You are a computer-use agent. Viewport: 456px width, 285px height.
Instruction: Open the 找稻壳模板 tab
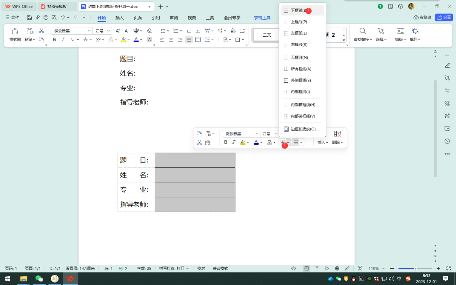click(x=57, y=6)
